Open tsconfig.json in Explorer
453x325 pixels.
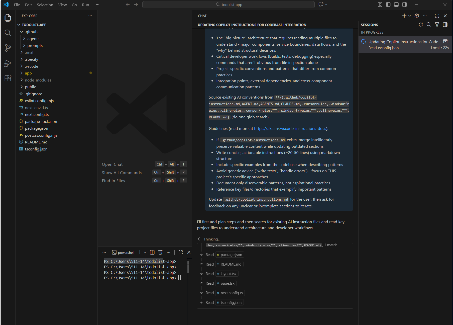[56, 149]
